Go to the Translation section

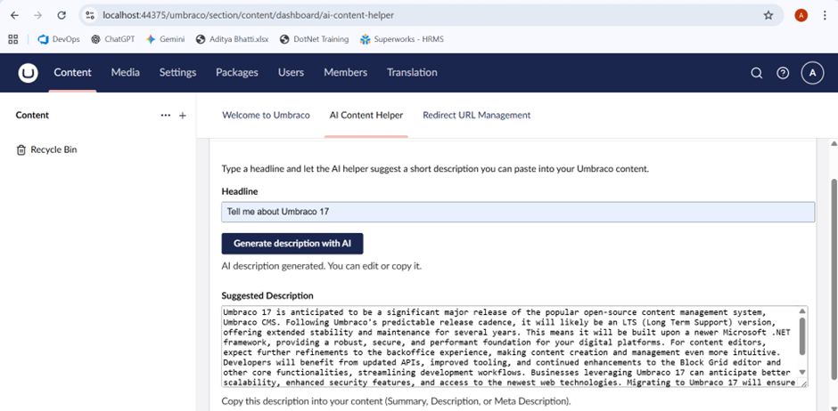click(412, 73)
